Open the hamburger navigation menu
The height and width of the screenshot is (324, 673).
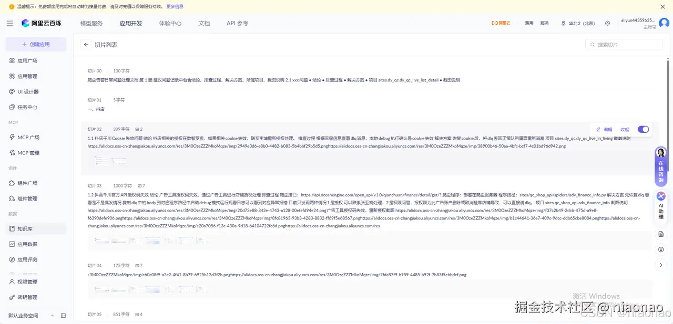pos(9,23)
